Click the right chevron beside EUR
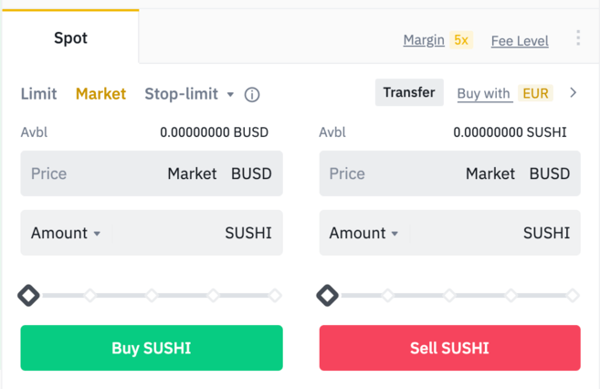The height and width of the screenshot is (389, 600). coord(574,92)
